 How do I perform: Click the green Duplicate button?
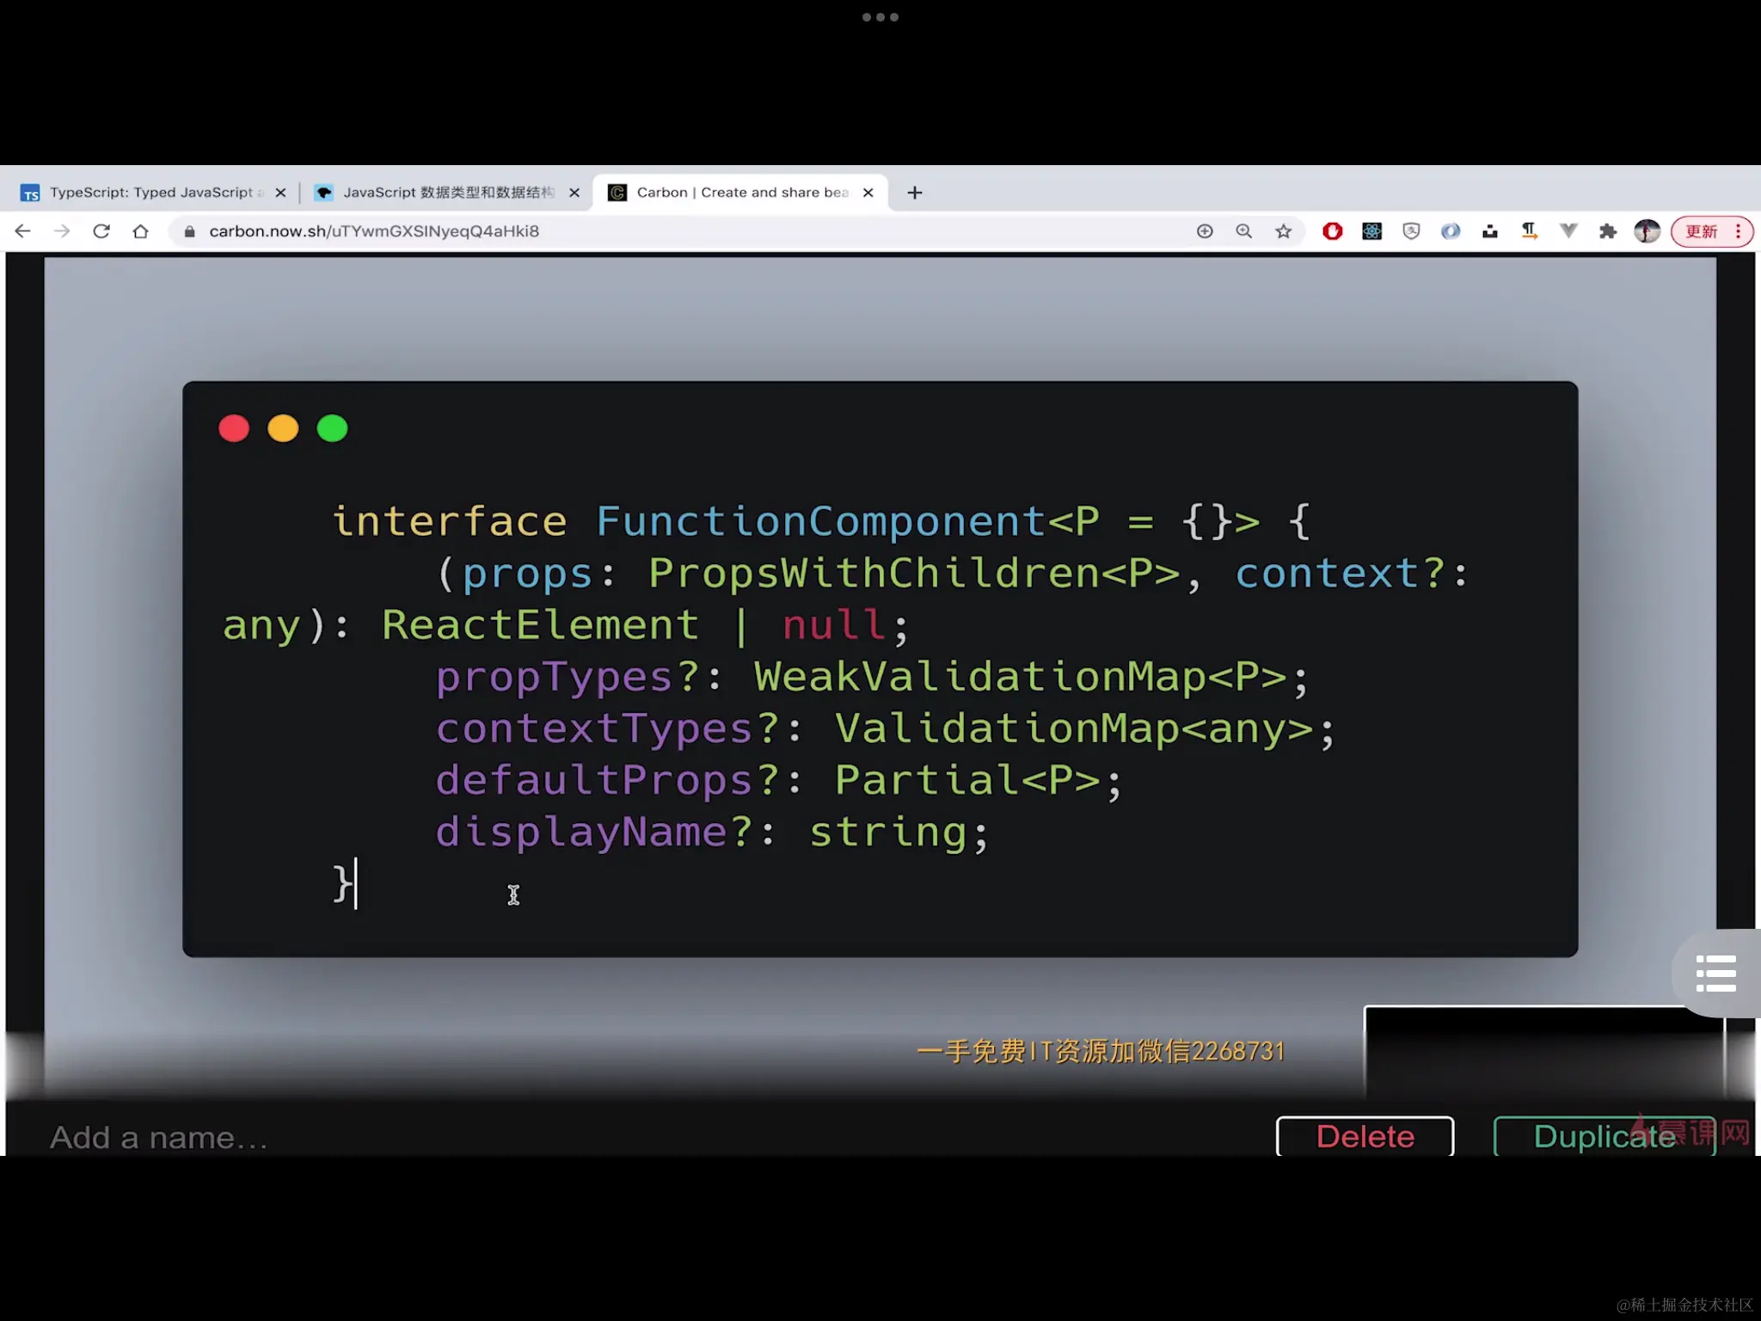click(1604, 1136)
